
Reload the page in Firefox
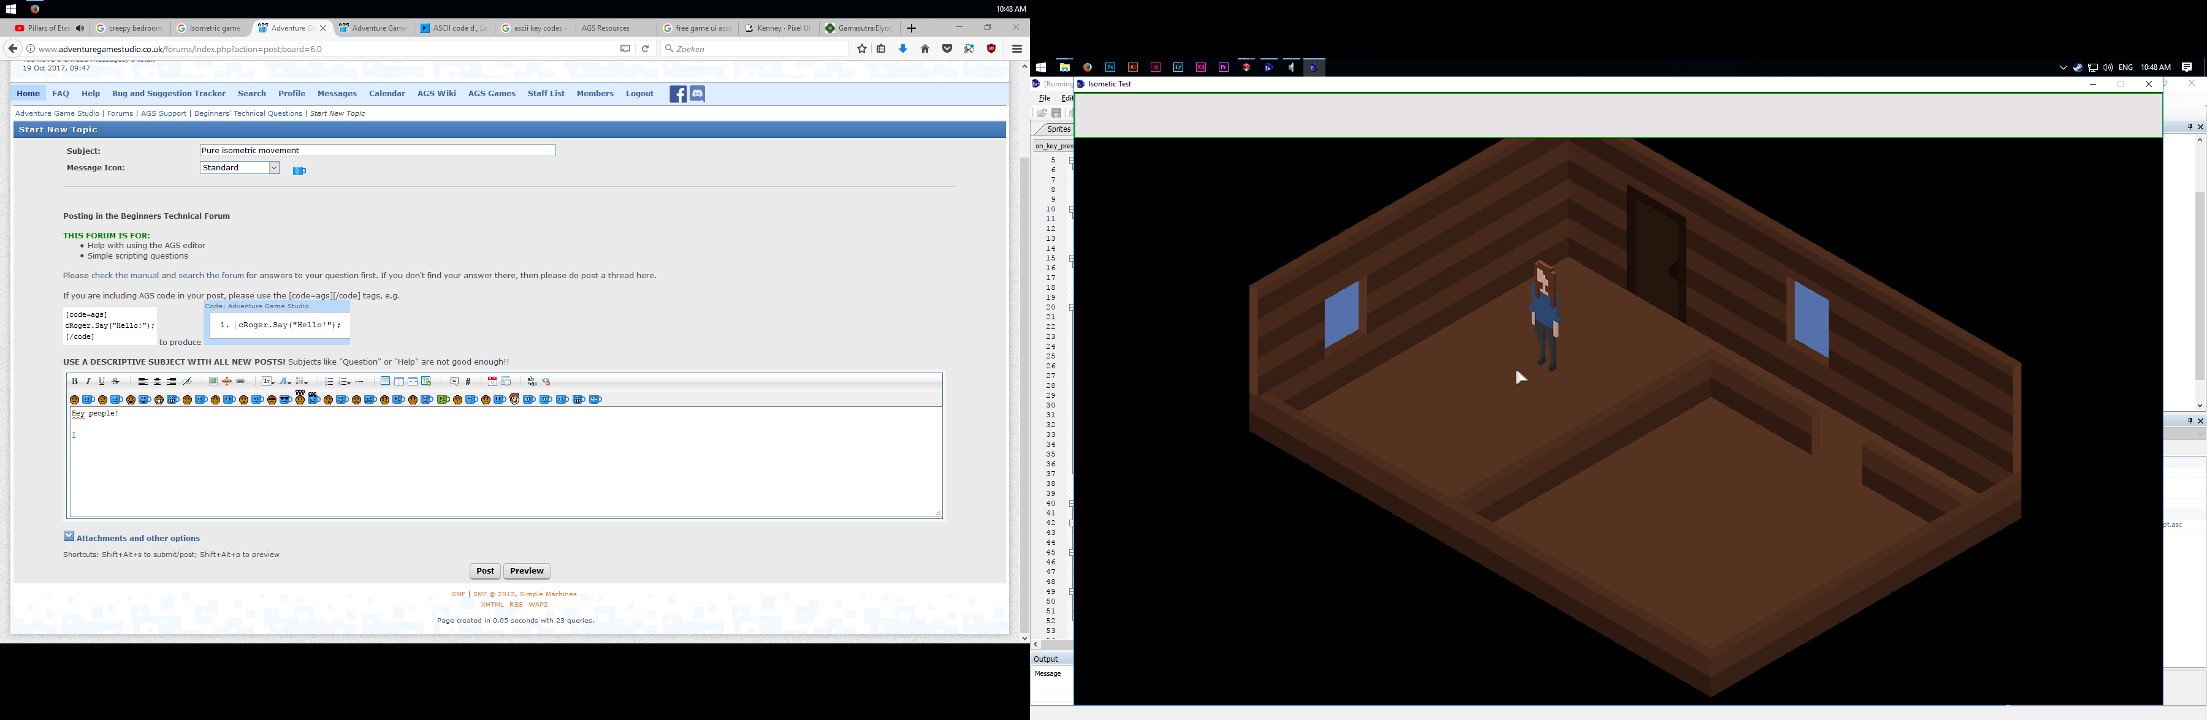(646, 49)
